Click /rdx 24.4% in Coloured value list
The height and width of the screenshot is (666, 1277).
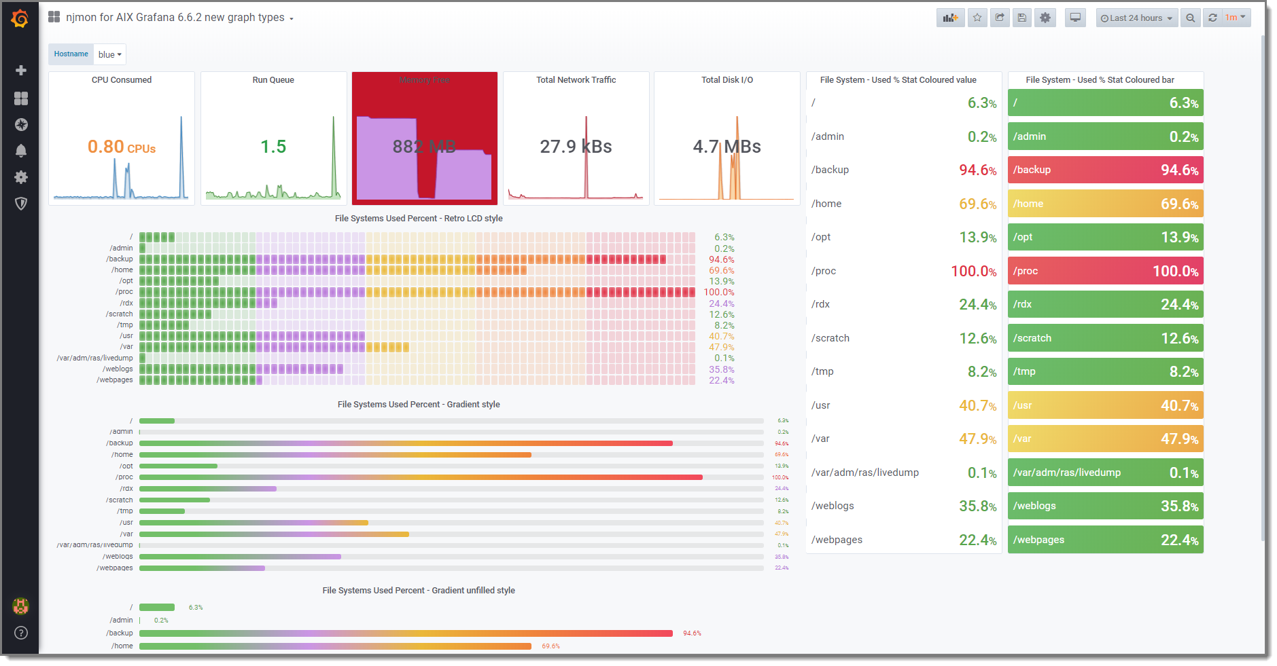[x=904, y=304]
